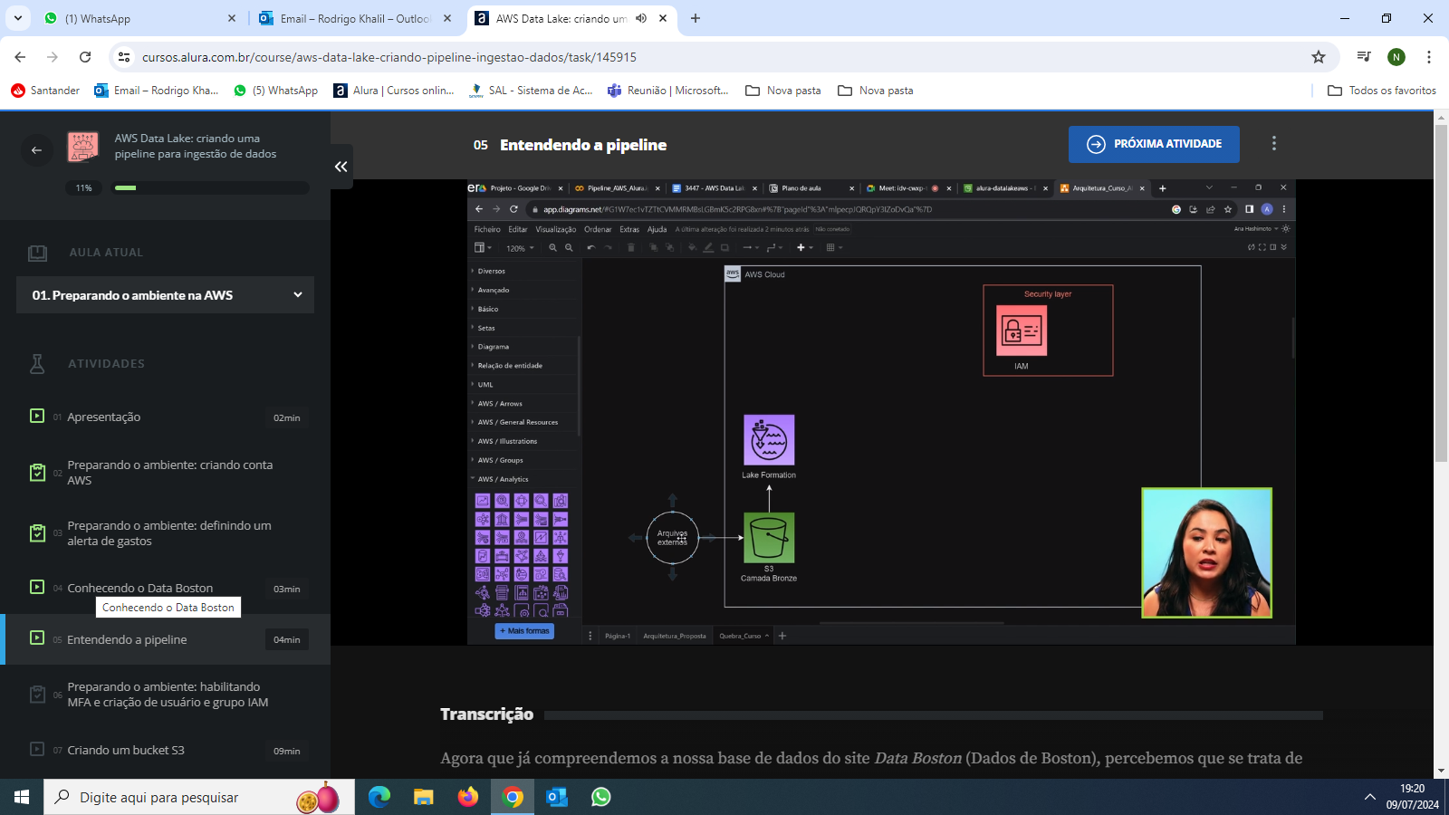Open Microsoft Edge from the taskbar
The width and height of the screenshot is (1449, 815).
379,797
